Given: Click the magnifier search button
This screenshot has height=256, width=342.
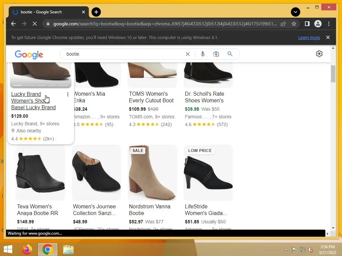Looking at the screenshot, I should point(230,54).
